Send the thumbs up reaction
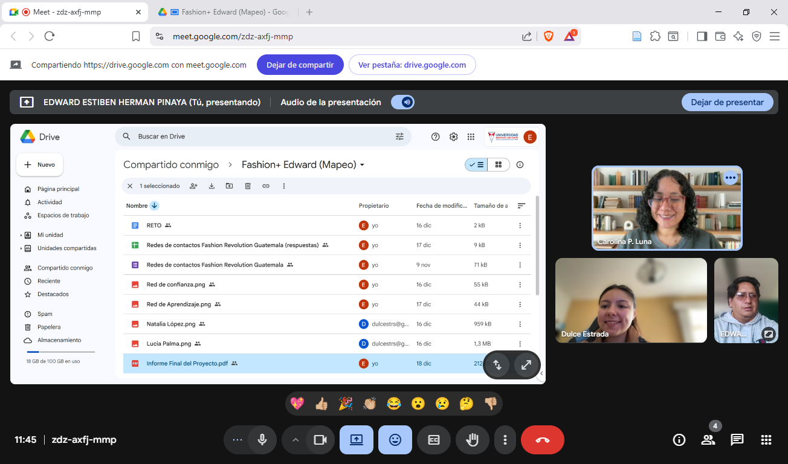The image size is (788, 464). click(321, 404)
